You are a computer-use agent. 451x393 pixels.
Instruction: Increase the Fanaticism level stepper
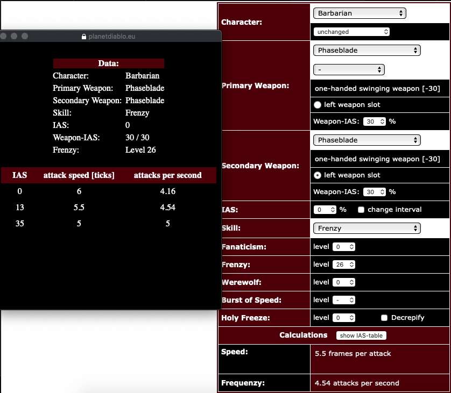point(344,246)
